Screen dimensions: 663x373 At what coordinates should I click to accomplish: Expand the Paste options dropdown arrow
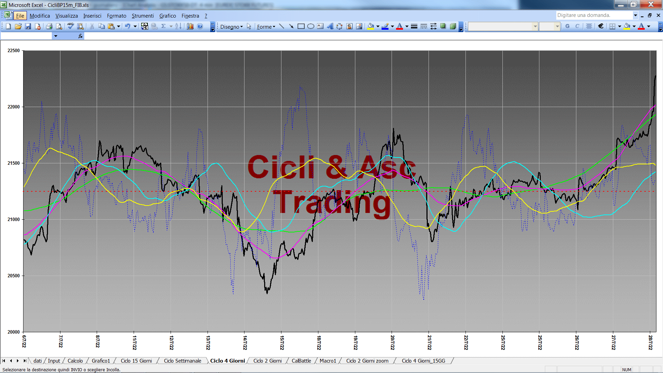(118, 27)
